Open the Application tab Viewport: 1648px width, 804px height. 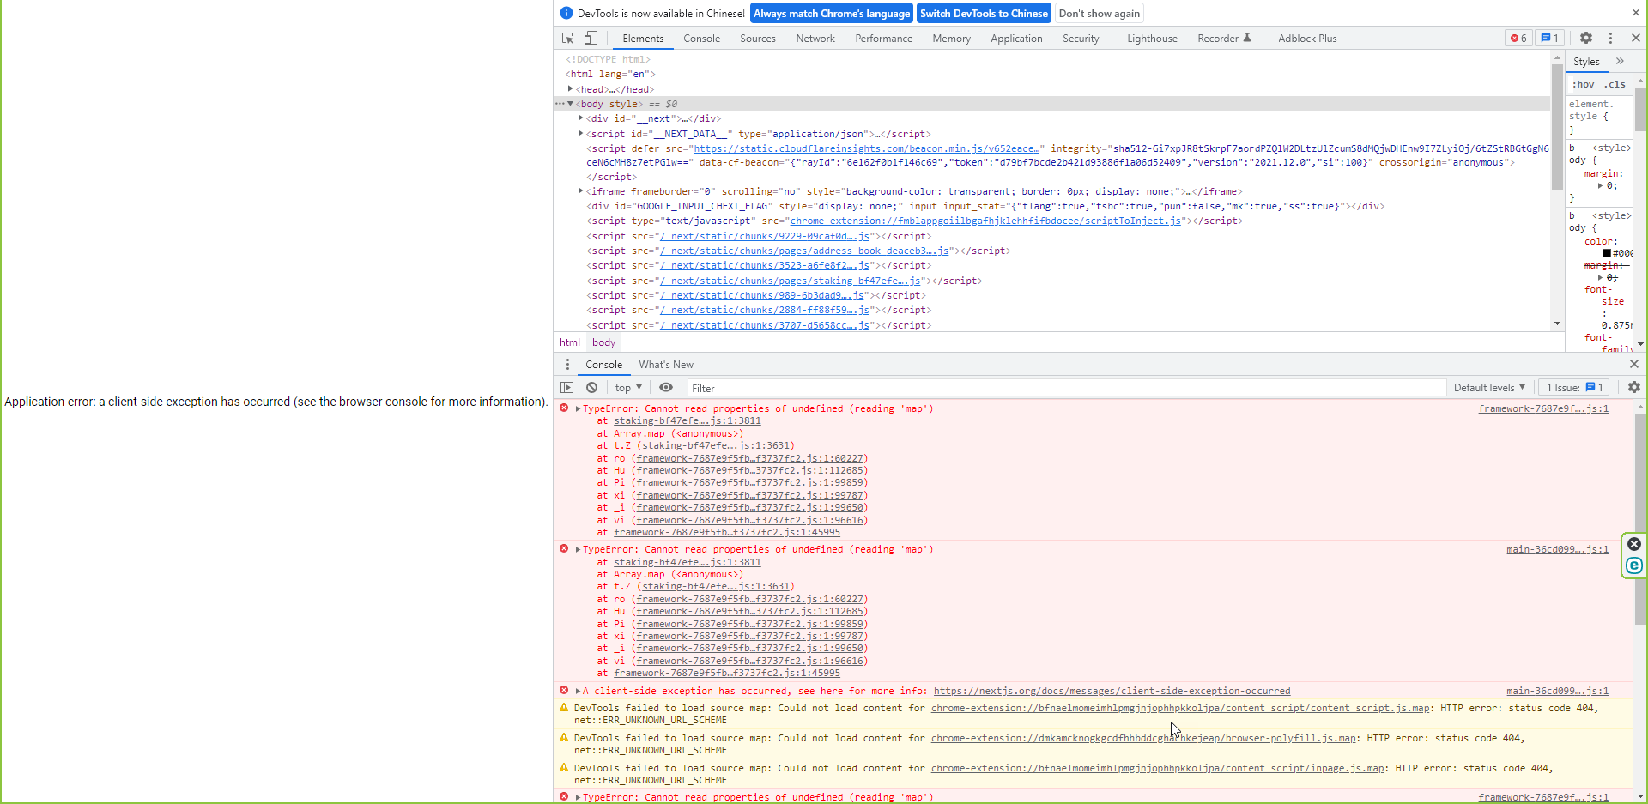[x=1016, y=39]
